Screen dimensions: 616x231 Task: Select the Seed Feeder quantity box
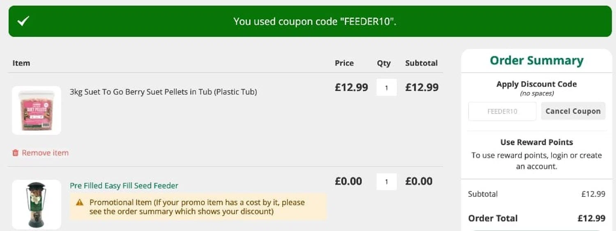(x=386, y=182)
